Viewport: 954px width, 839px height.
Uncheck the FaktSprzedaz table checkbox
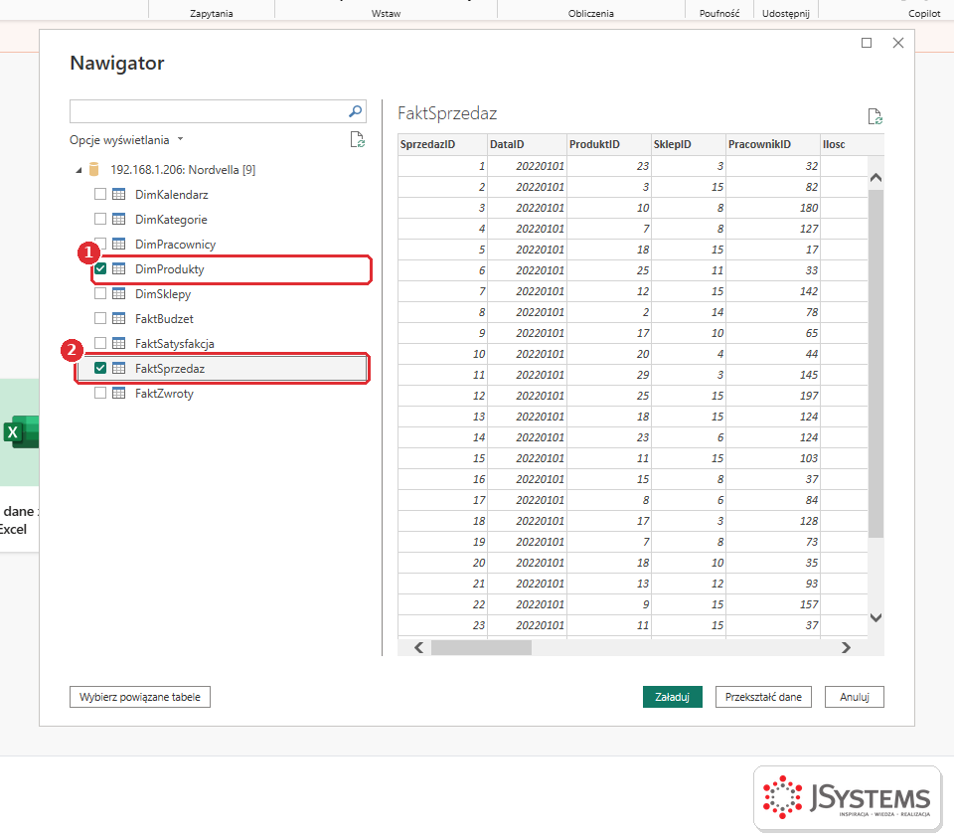[x=100, y=368]
